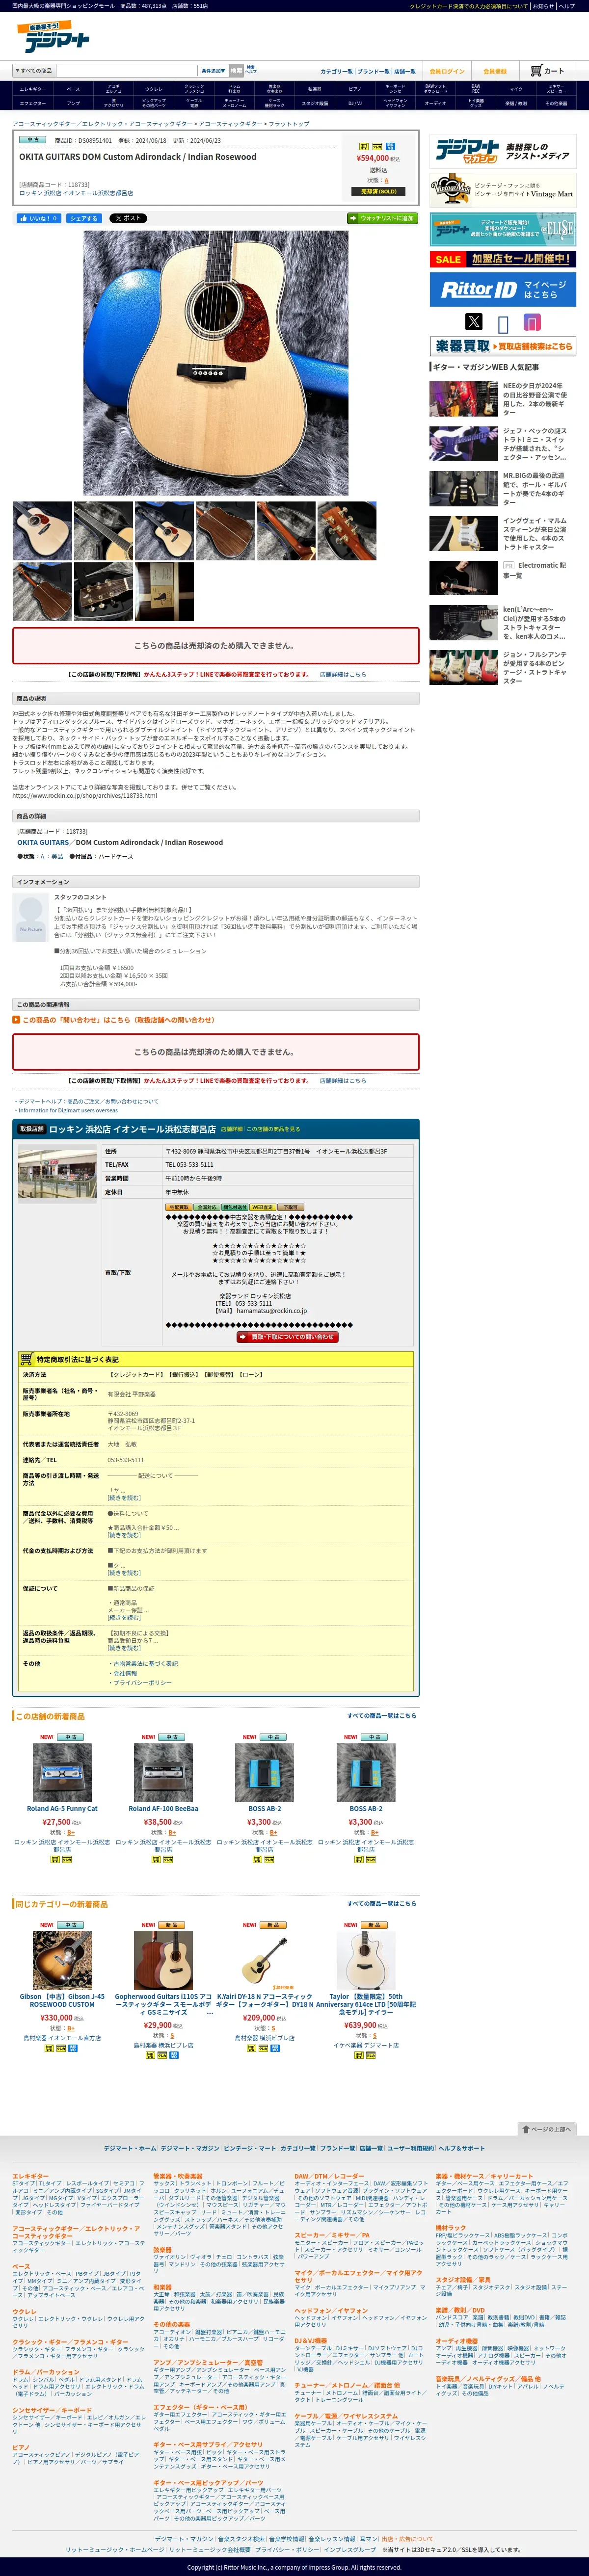Image resolution: width=589 pixels, height=2576 pixels.
Task: Click the keyword search input field
Action: click(x=125, y=71)
